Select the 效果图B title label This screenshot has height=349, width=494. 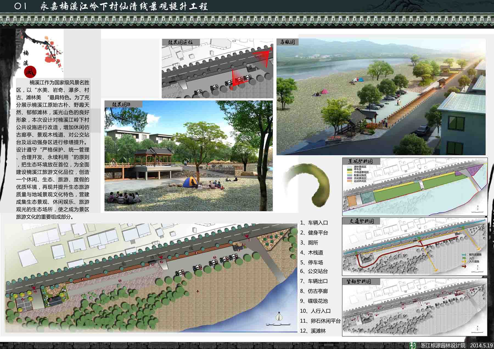(x=121, y=105)
